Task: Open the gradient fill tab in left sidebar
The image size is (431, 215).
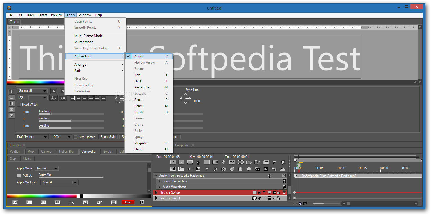Action: click(12, 103)
